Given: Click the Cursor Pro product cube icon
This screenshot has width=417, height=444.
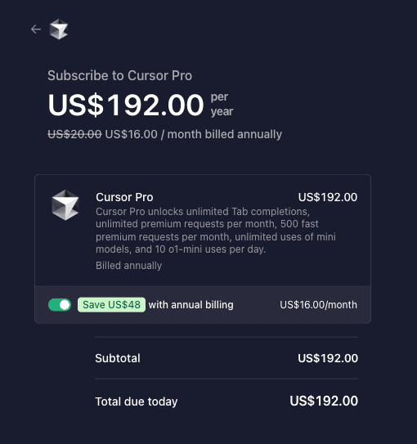Looking at the screenshot, I should click(x=65, y=205).
